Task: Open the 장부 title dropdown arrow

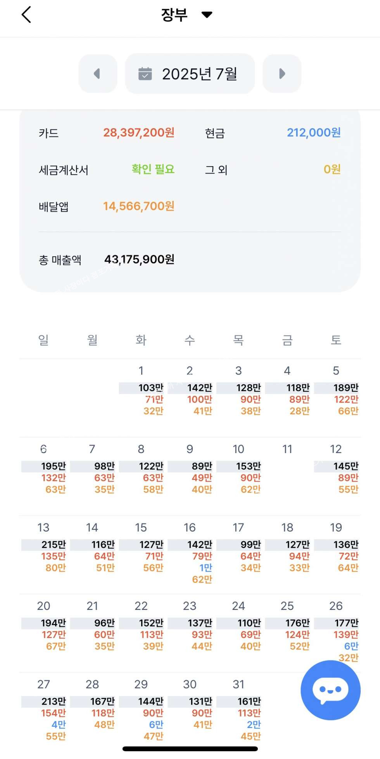Action: point(207,15)
